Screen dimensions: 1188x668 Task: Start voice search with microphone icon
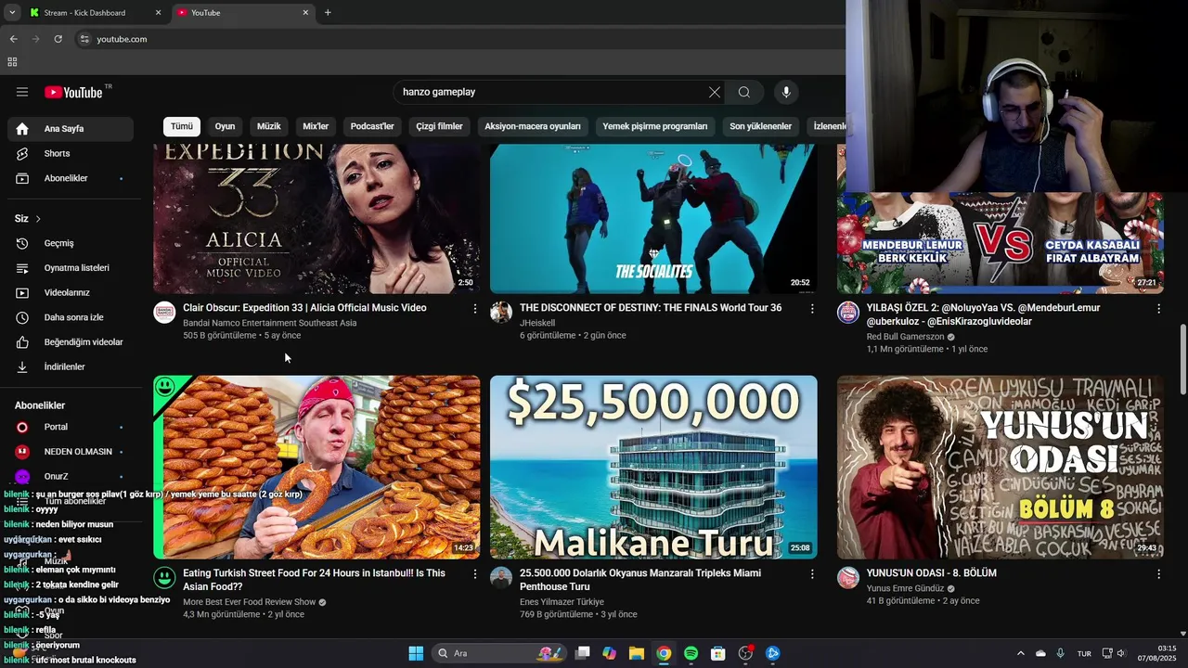point(786,92)
